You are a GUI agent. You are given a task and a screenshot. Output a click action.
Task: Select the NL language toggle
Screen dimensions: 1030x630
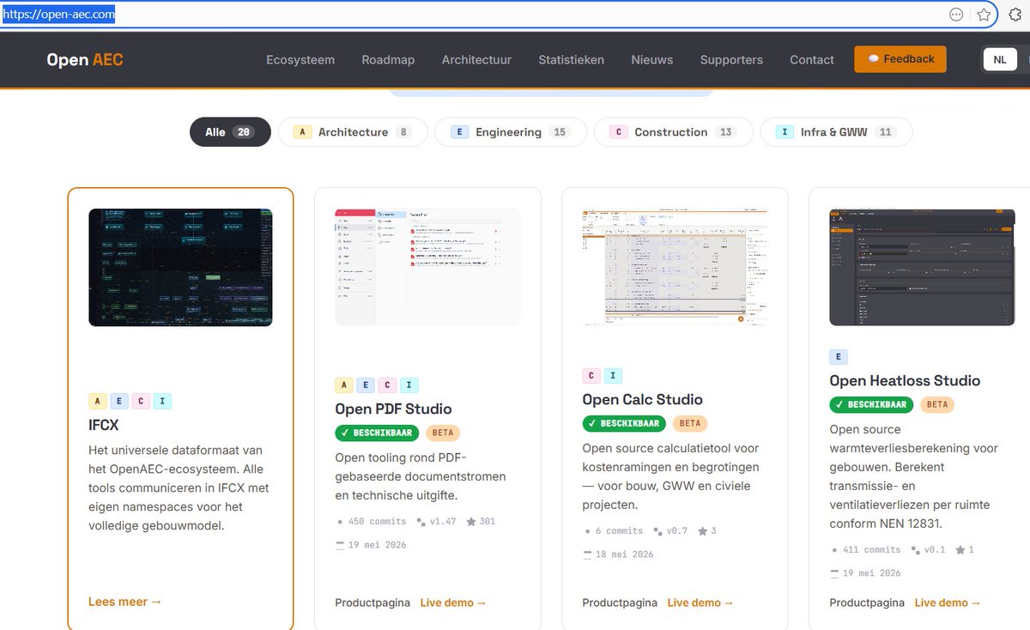[x=1000, y=59]
